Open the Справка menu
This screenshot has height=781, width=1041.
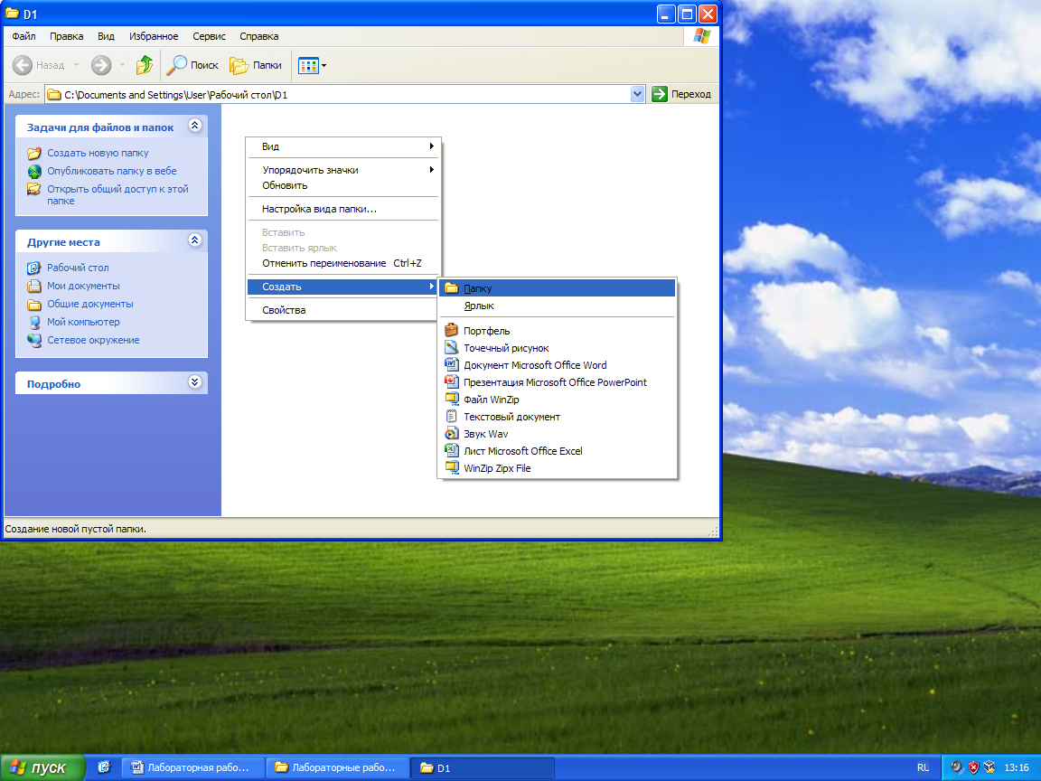pyautogui.click(x=259, y=36)
